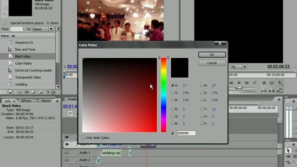Click Automate to Sequence icon in project panel
Image resolution: width=297 pixels, height=167 pixels.
pyautogui.click(x=19, y=92)
